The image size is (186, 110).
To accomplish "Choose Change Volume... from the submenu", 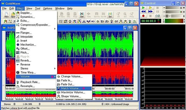I will [x=74, y=76].
